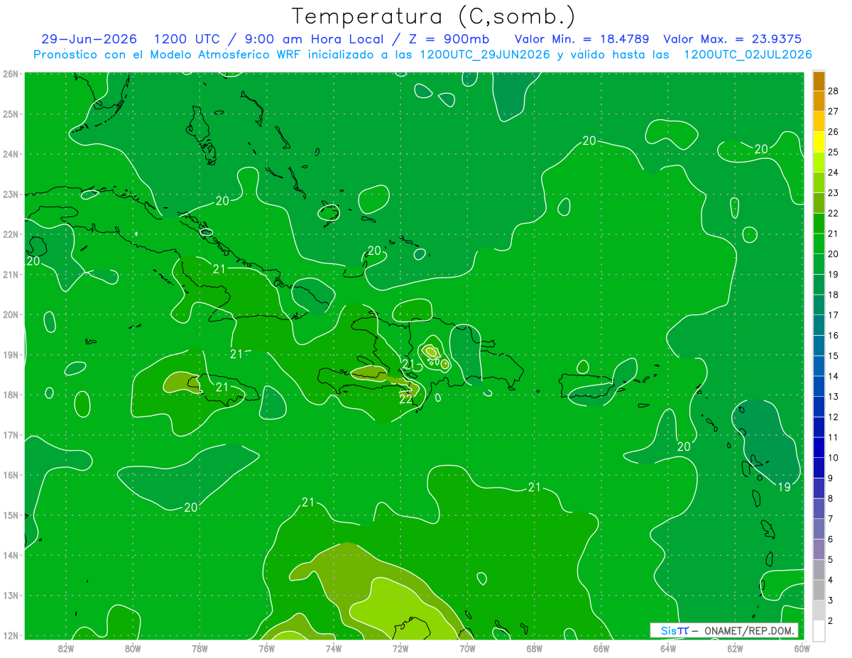Image resolution: width=852 pixels, height=658 pixels.
Task: Click the "18N" latitude axis label
Action: pos(11,395)
